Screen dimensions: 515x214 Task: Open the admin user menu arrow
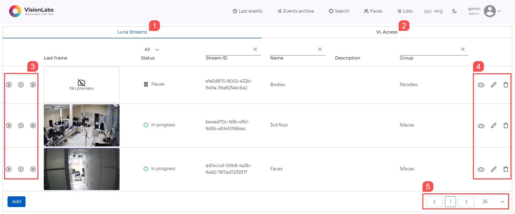[x=499, y=11]
